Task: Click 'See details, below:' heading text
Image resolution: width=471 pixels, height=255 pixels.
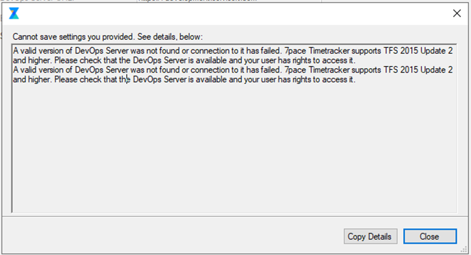Action: point(170,37)
